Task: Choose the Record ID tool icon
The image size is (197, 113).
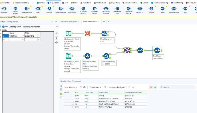Action: 140,9
